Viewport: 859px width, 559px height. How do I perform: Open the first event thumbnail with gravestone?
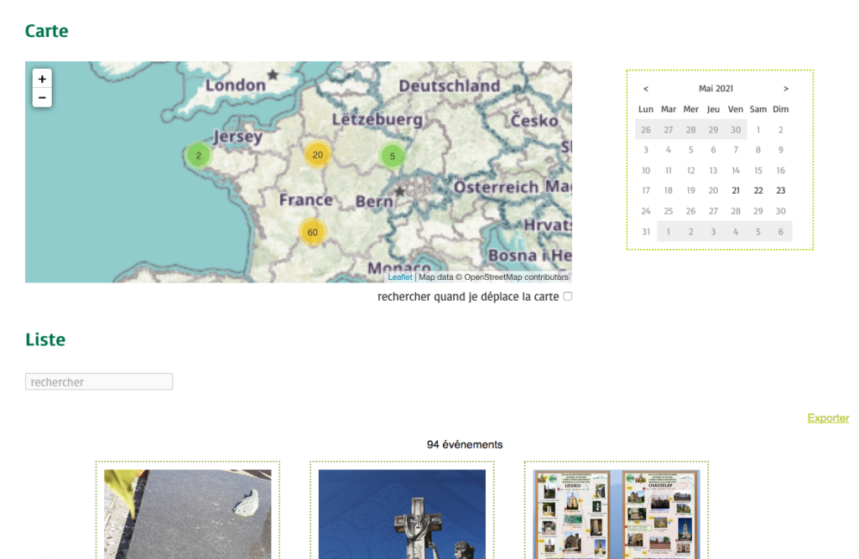(187, 513)
